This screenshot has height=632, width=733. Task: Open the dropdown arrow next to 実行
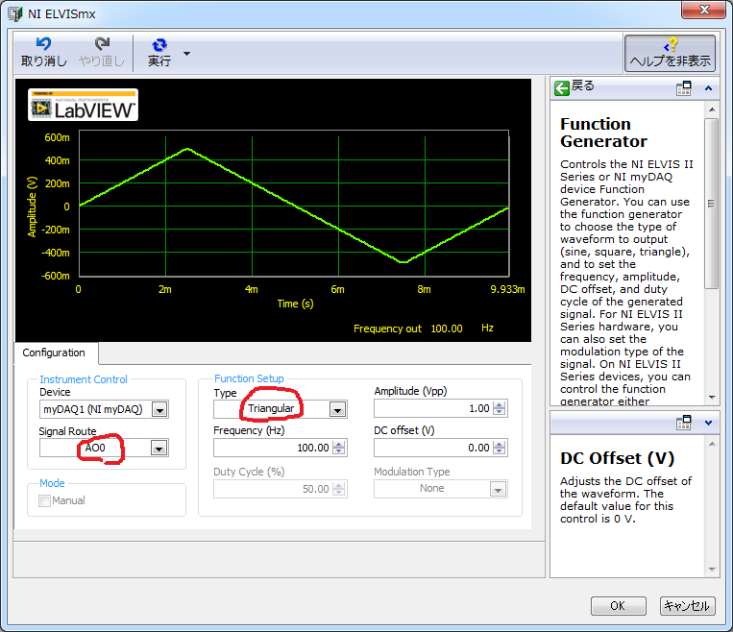tap(186, 54)
